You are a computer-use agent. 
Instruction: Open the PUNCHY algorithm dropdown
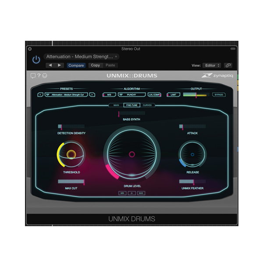point(131,95)
